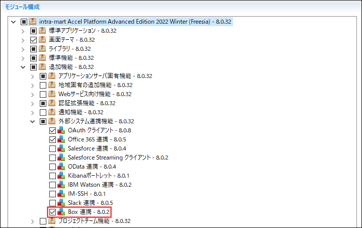Screen dimensions: 362x228
Task: Expand the 画面テーマ node
Action: click(23, 40)
